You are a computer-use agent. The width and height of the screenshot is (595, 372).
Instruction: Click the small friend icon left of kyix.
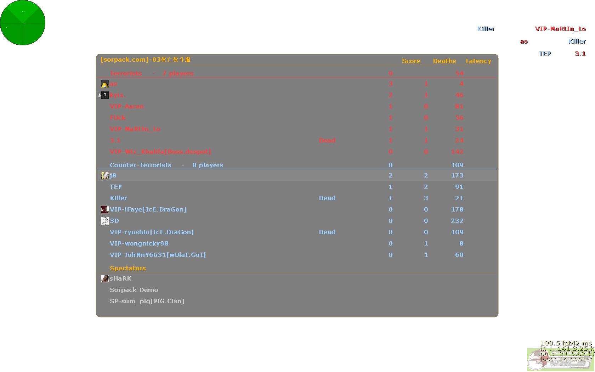click(100, 95)
